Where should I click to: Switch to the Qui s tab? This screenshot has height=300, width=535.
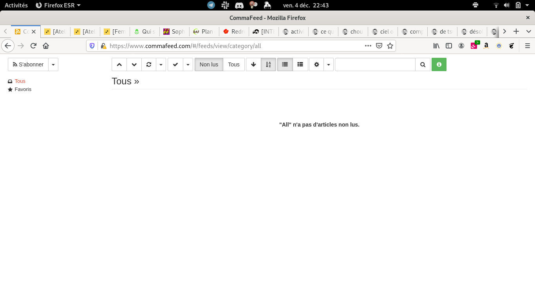click(145, 32)
